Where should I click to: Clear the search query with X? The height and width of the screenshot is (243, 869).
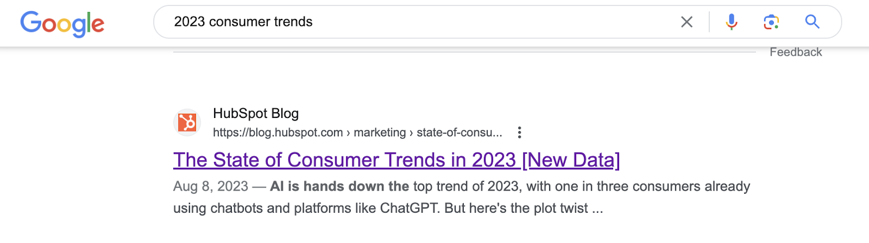click(x=687, y=22)
